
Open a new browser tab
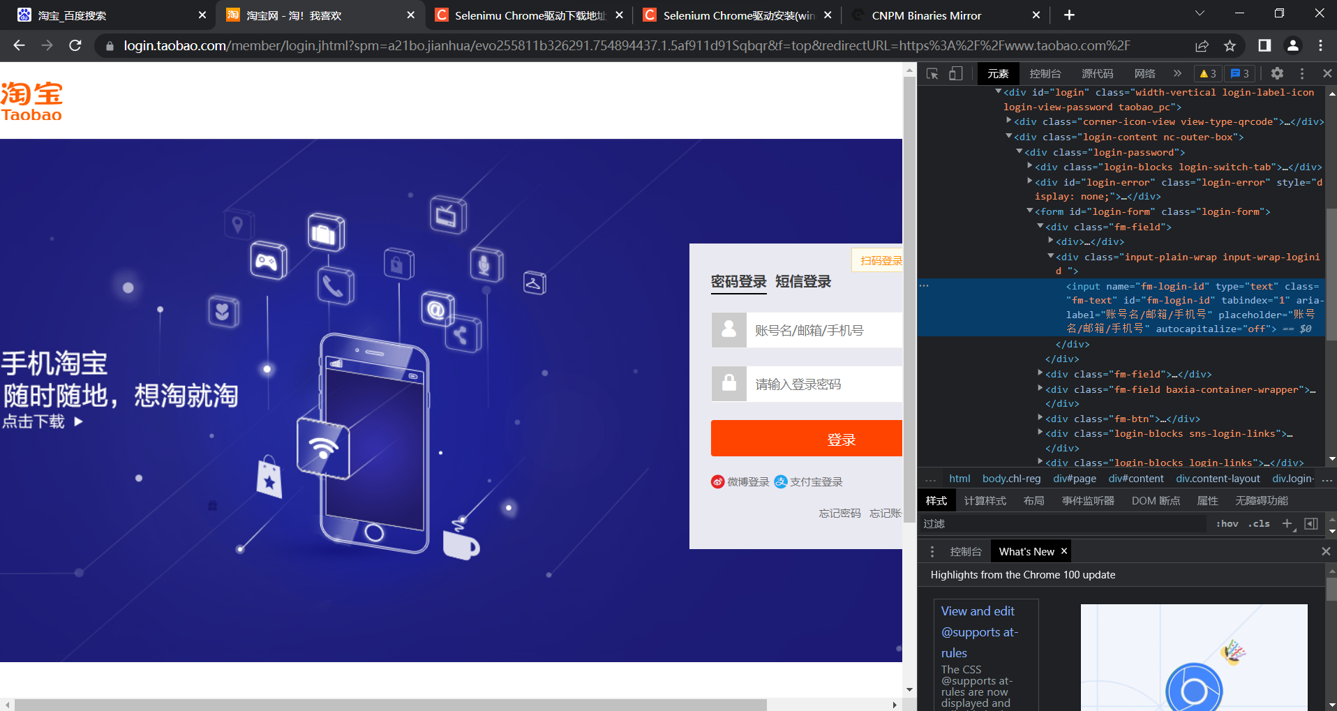(1069, 15)
